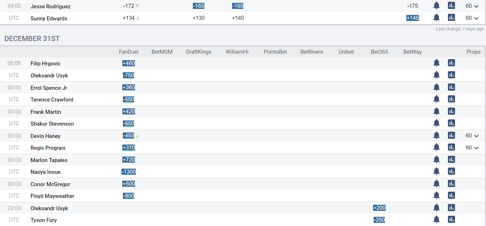Set alert bell for Shakur Stevenson
Image resolution: width=486 pixels, height=226 pixels.
point(436,123)
